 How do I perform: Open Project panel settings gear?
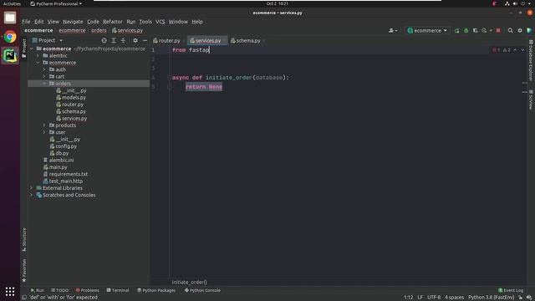(x=135, y=40)
